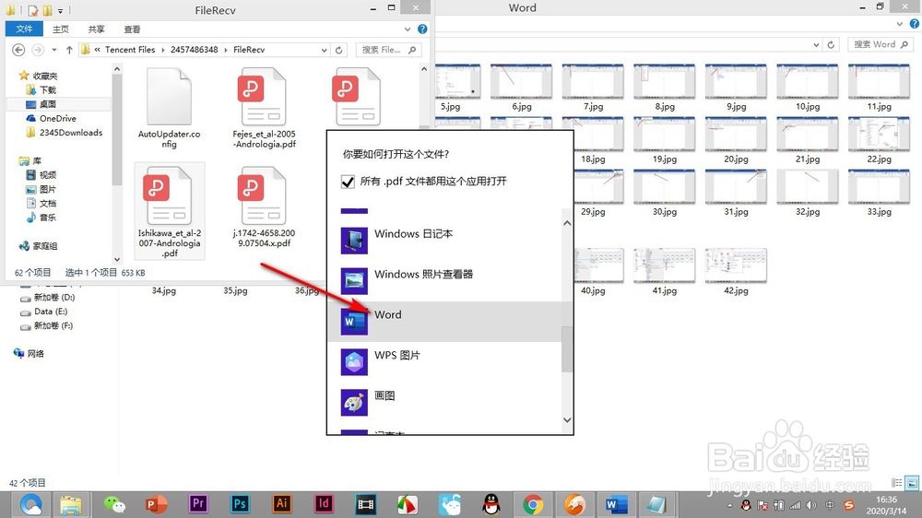The image size is (922, 518).
Task: Open the 文件 tab in FileRecv window
Action: click(24, 29)
